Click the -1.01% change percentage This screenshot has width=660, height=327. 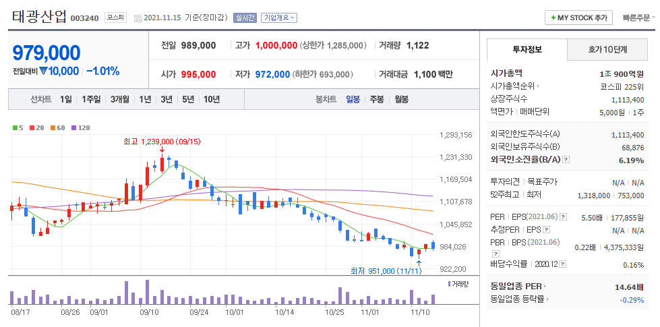click(x=102, y=71)
